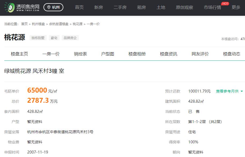Open the 更多 menu item
The image size is (245, 157).
[236, 7]
